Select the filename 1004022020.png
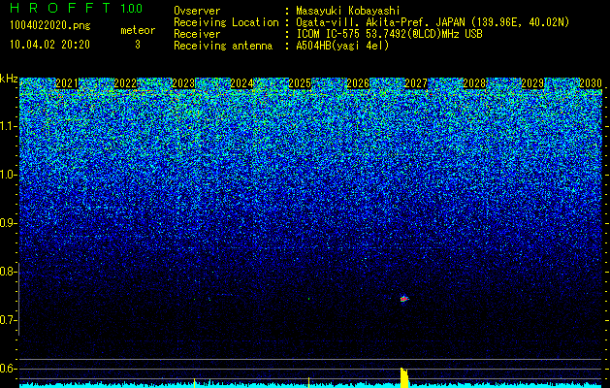 50,25
